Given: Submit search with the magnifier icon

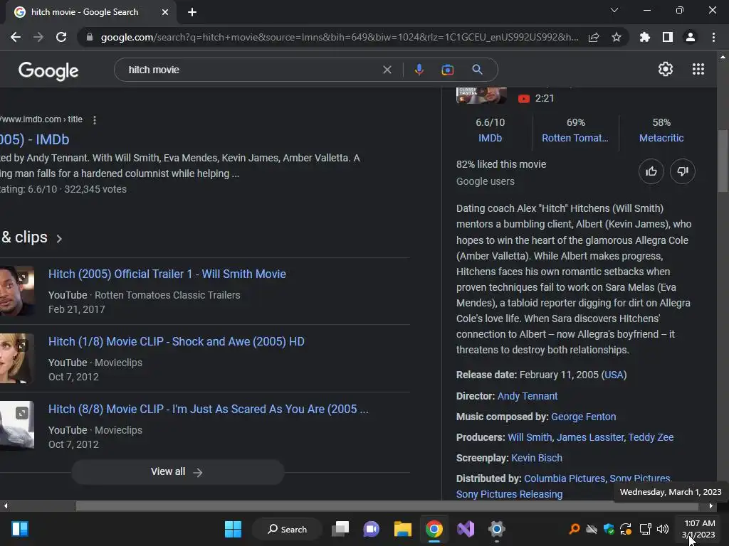Looking at the screenshot, I should pos(478,70).
